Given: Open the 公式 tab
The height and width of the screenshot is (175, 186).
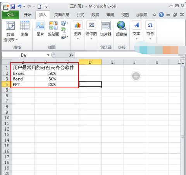Looking at the screenshot, I should [80, 15].
